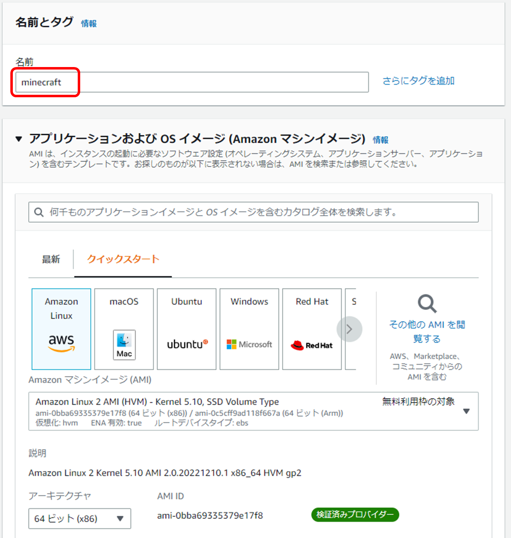511x538 pixels.
Task: Click the 情報 link beside Amazon マシンイメージ heading
Action: click(380, 140)
